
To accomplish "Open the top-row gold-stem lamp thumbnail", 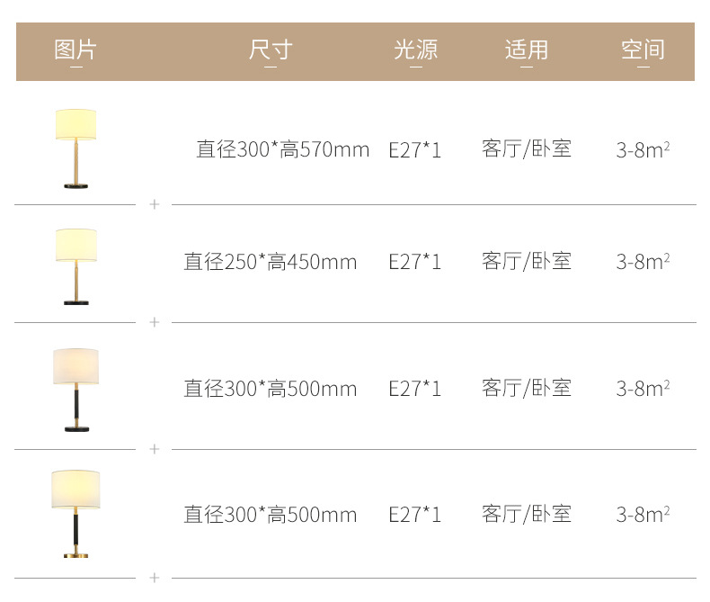I will [x=75, y=148].
